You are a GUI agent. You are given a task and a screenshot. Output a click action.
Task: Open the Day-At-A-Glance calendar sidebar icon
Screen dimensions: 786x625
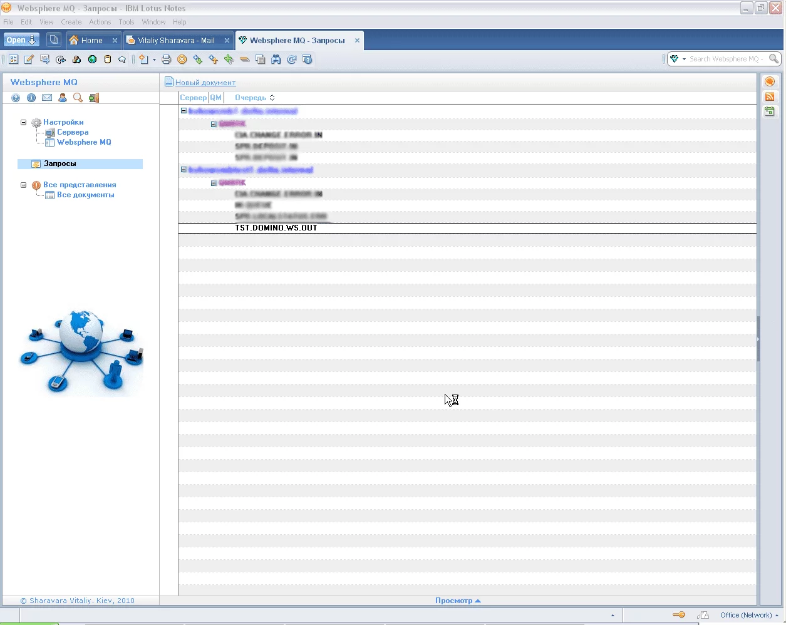point(770,111)
